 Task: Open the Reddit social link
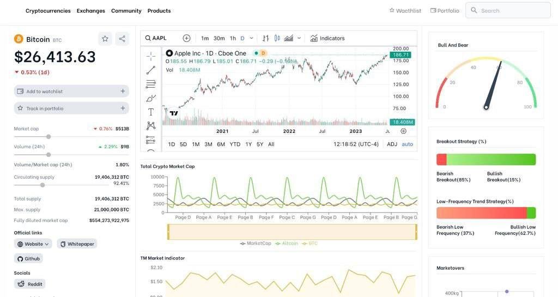click(x=30, y=284)
